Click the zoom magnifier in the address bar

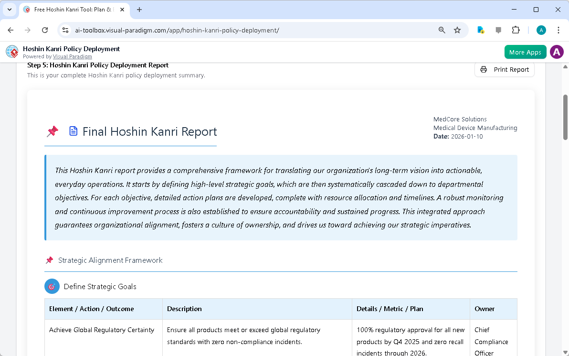[442, 30]
